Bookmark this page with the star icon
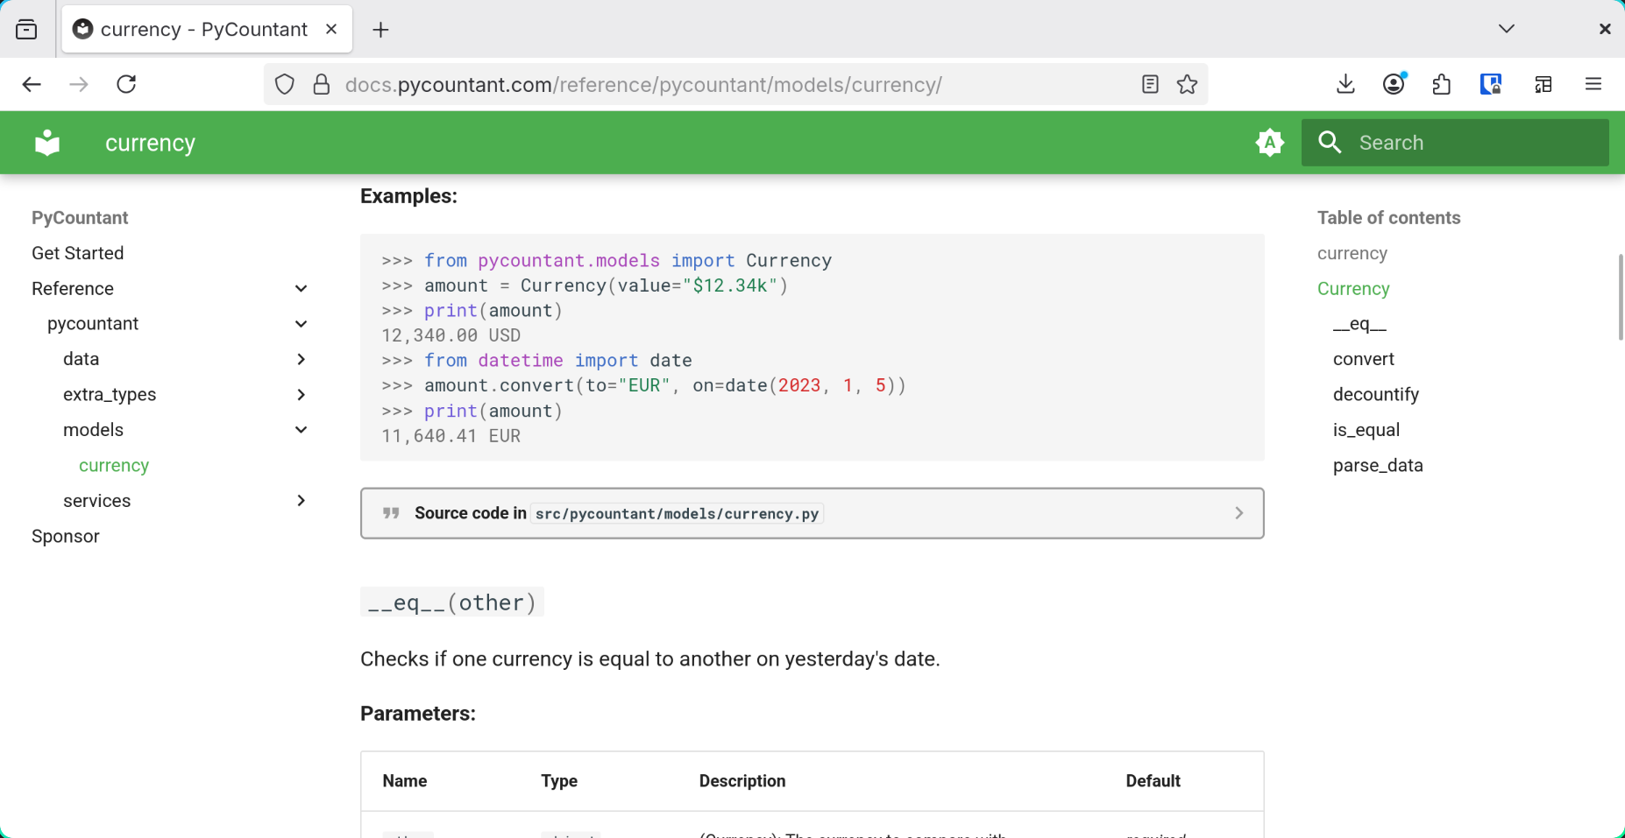This screenshot has width=1625, height=838. coord(1187,85)
